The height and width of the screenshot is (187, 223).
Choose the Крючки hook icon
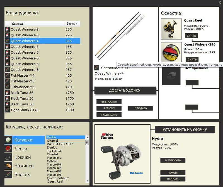[8, 157]
